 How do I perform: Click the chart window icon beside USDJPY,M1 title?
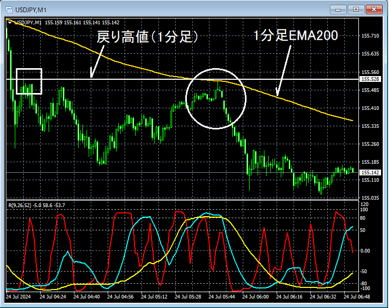pyautogui.click(x=9, y=10)
